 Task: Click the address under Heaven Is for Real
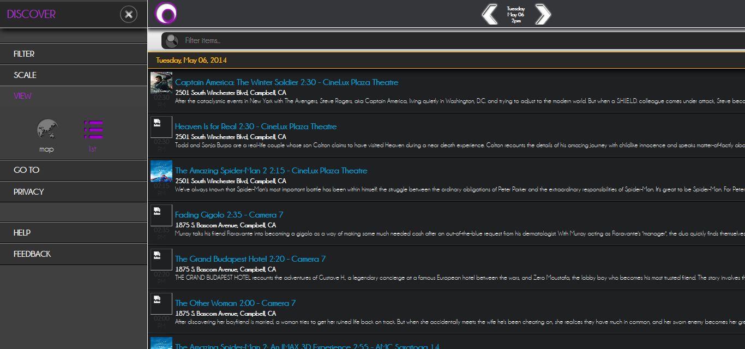pos(230,137)
